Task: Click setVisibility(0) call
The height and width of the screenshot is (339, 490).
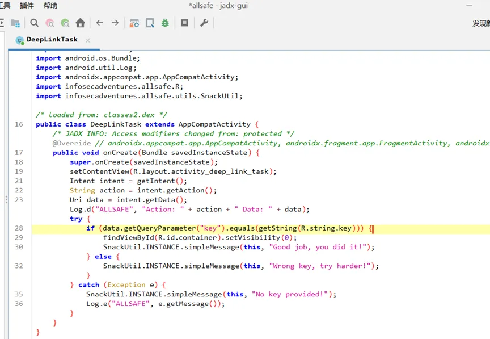Action: [259, 237]
